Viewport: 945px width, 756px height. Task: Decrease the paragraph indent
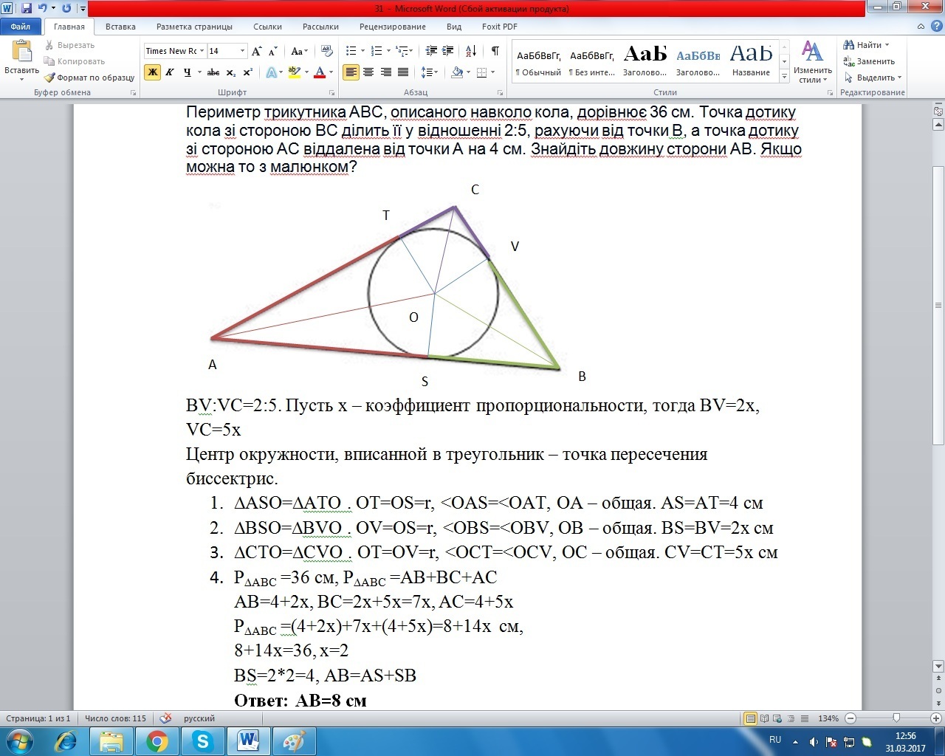[431, 51]
